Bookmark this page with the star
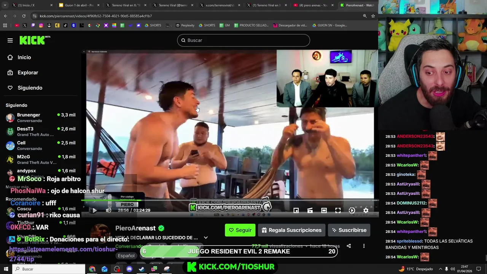Viewport: 487px width, 274px height. tap(373, 16)
